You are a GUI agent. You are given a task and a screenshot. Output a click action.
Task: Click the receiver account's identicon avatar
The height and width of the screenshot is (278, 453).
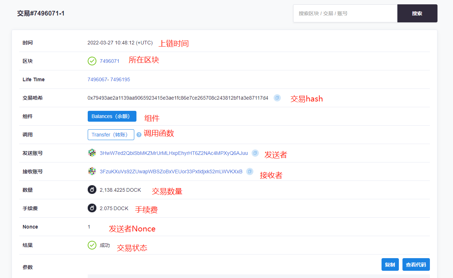coord(92,171)
